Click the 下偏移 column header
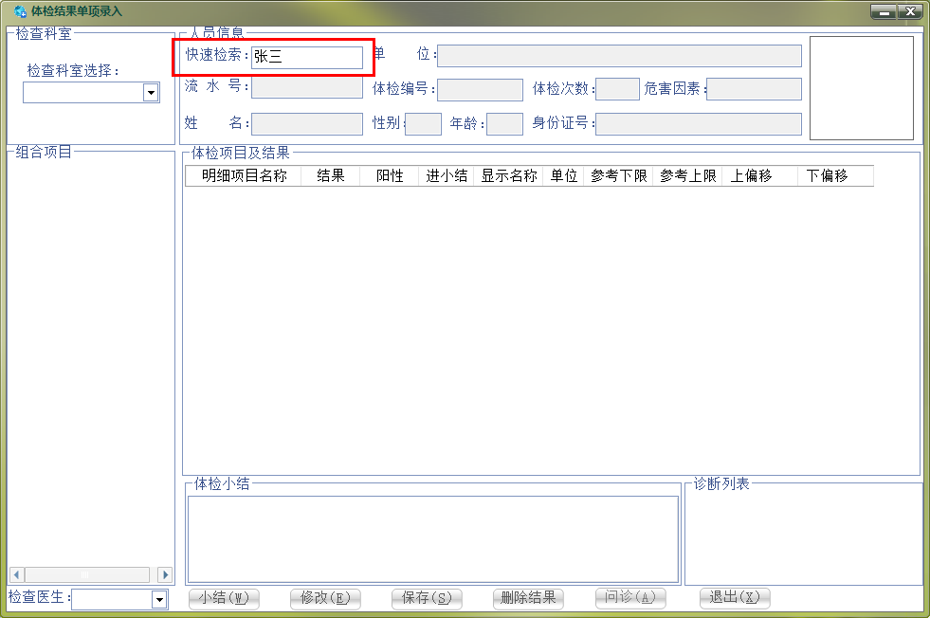The image size is (930, 618). point(835,175)
